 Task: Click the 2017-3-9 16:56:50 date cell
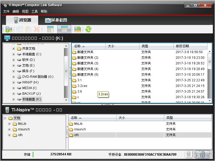pos(189,52)
